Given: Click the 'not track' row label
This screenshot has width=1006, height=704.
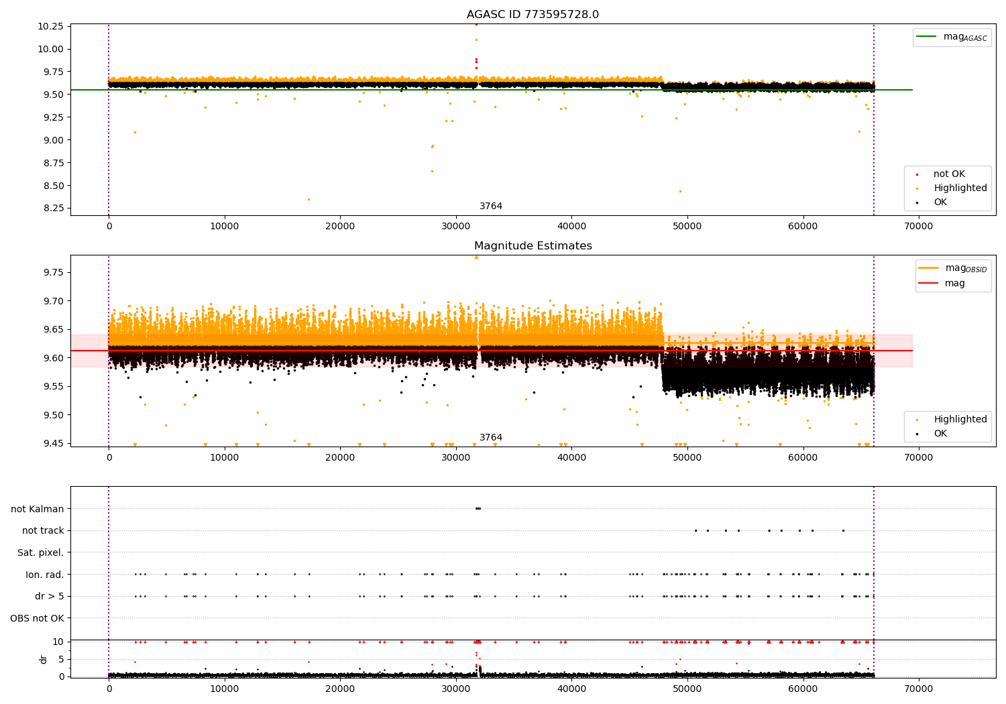Looking at the screenshot, I should (43, 530).
